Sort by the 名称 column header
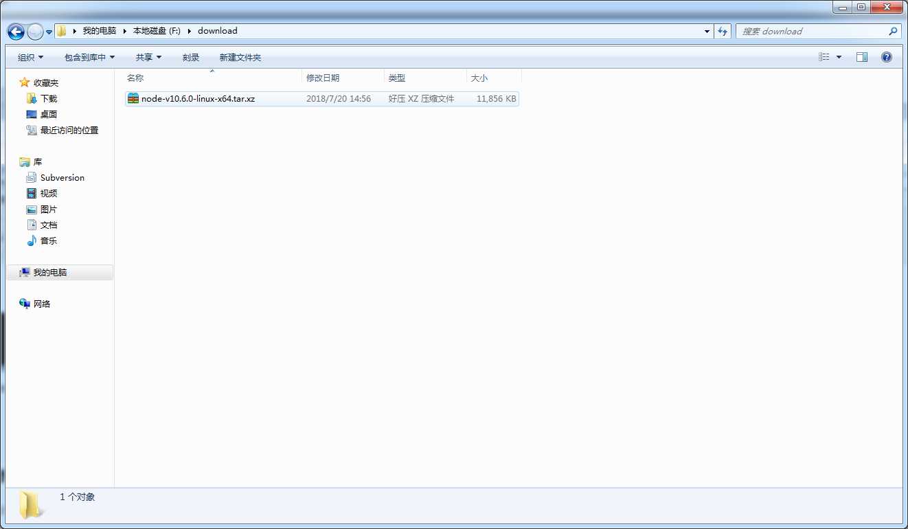 (x=212, y=78)
